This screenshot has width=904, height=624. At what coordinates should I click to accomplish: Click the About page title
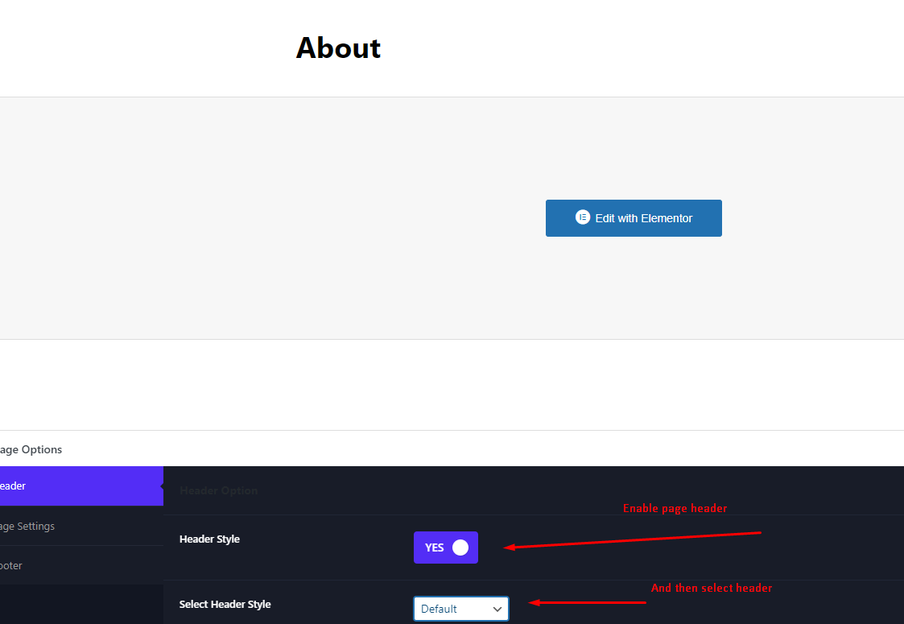(338, 48)
